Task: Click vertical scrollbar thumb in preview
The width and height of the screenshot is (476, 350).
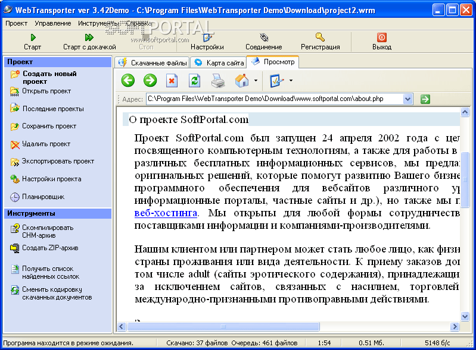Action: [x=465, y=179]
